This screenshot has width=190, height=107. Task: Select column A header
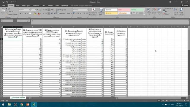(13, 27)
